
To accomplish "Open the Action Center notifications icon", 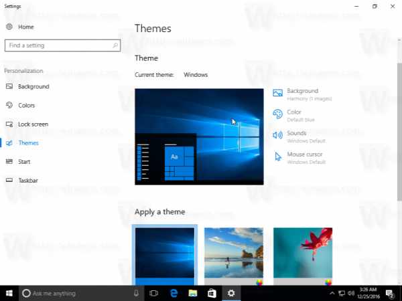I will click(x=389, y=293).
